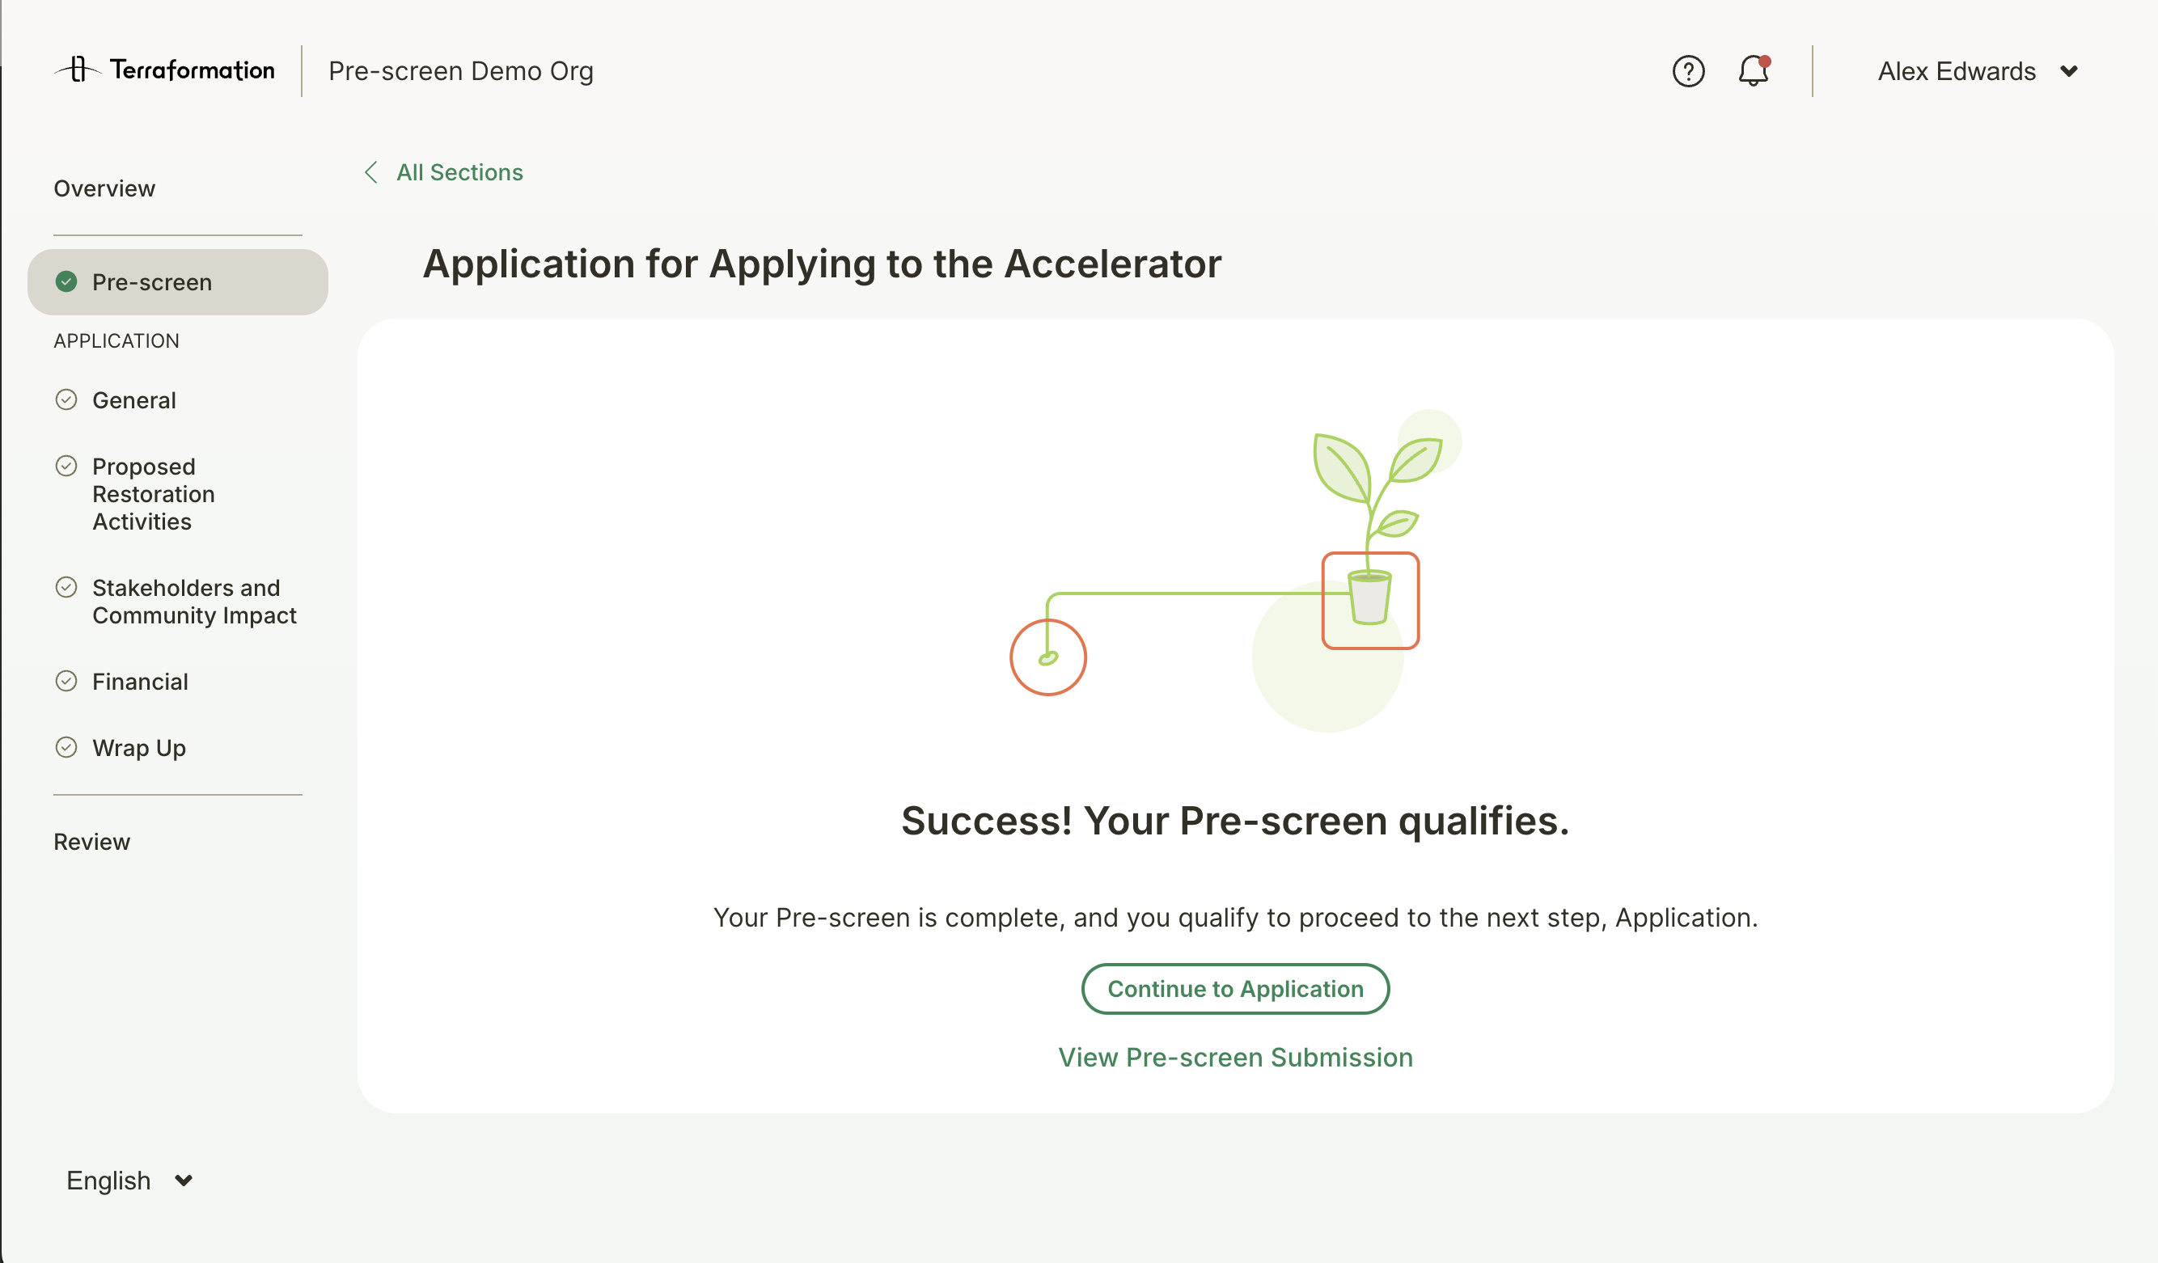Go to the Review section
The height and width of the screenshot is (1263, 2158).
click(91, 841)
